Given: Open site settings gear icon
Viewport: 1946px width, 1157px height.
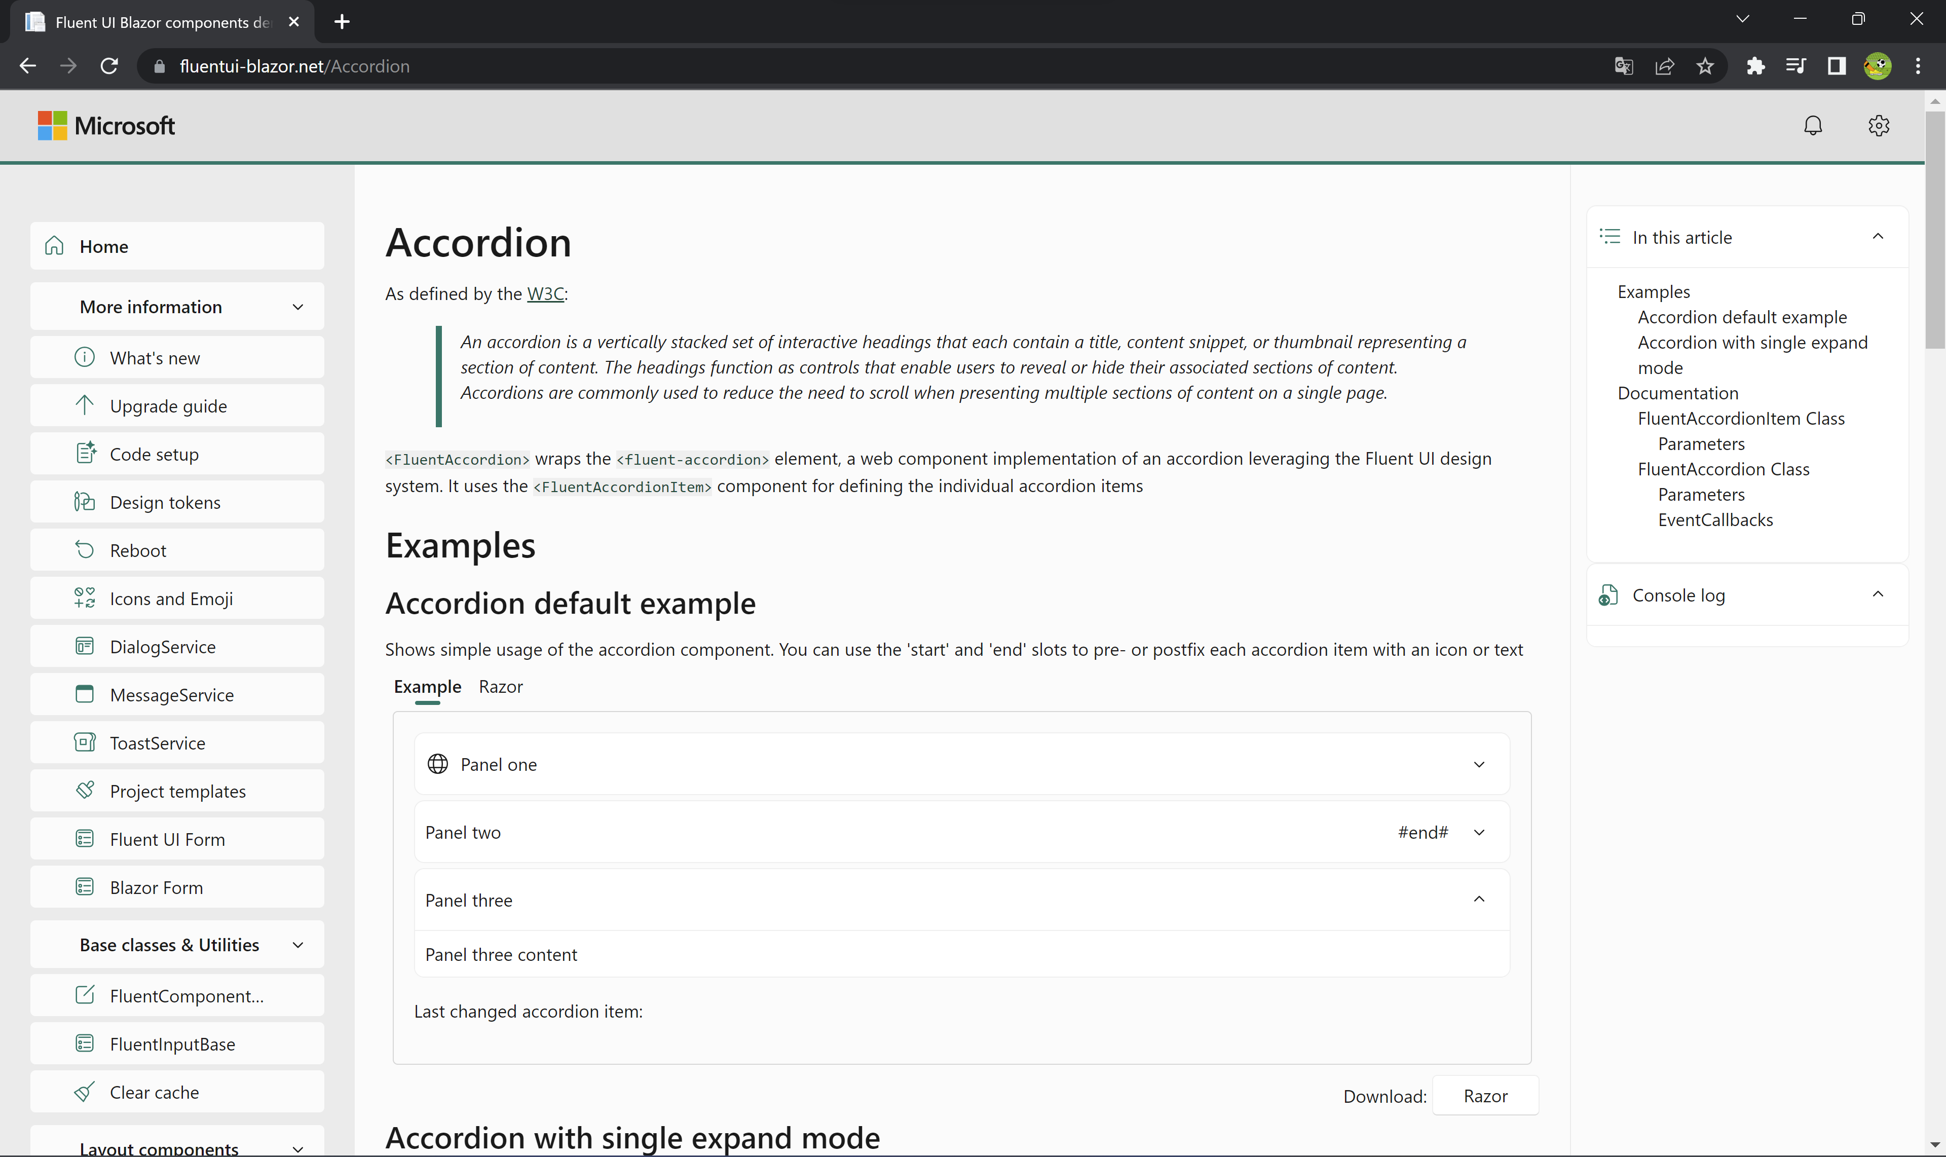Looking at the screenshot, I should pos(1878,126).
